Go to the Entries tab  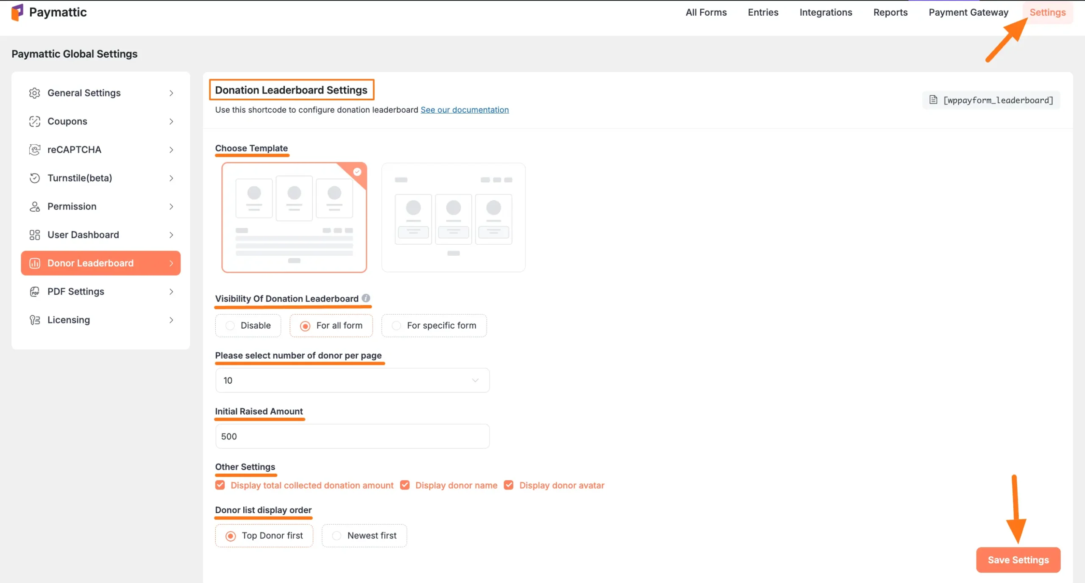pos(763,12)
